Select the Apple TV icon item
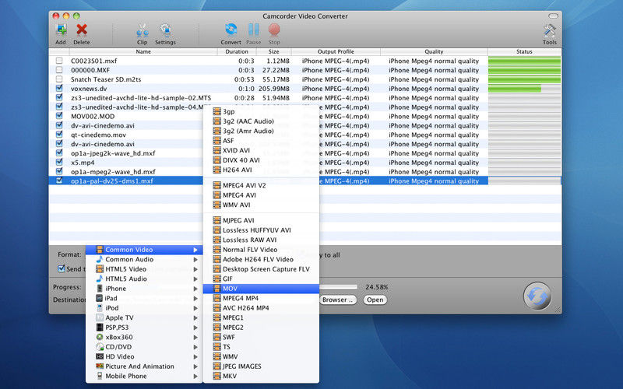The height and width of the screenshot is (389, 623). (x=100, y=317)
